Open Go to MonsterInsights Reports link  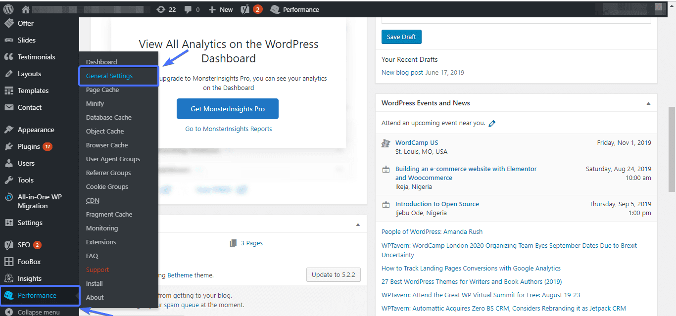pyautogui.click(x=229, y=129)
